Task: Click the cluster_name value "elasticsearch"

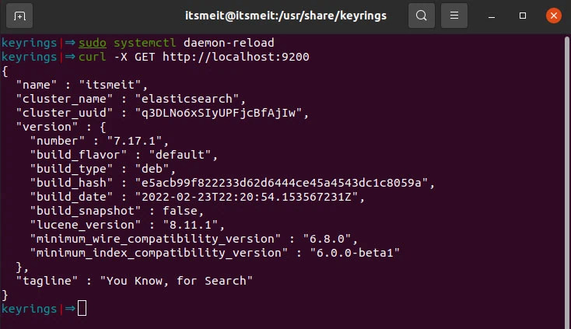Action: 189,99
